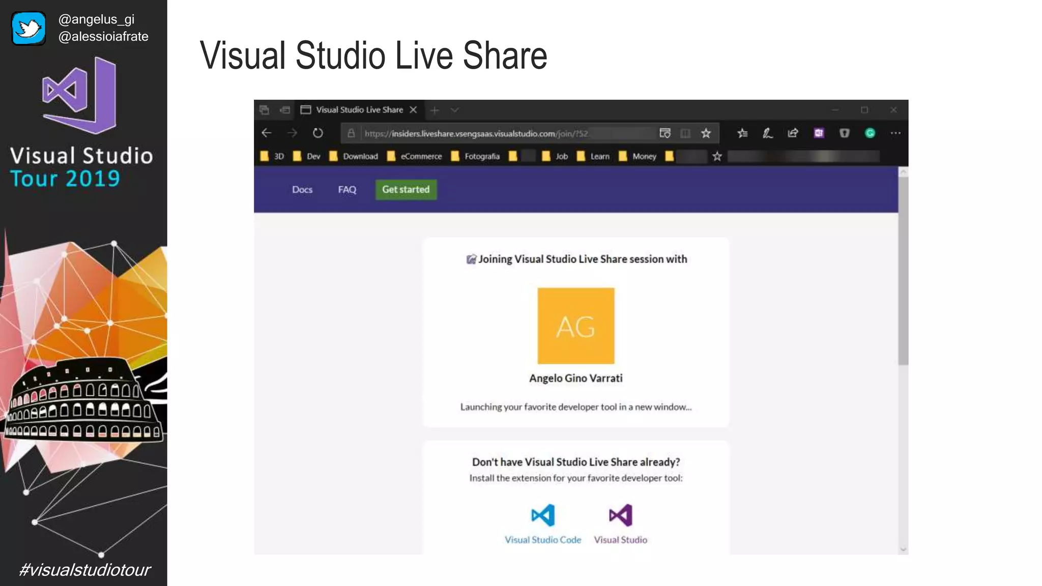Screen dimensions: 1042x586
Task: Click the liveshare URL in the address bar
Action: [x=476, y=134]
